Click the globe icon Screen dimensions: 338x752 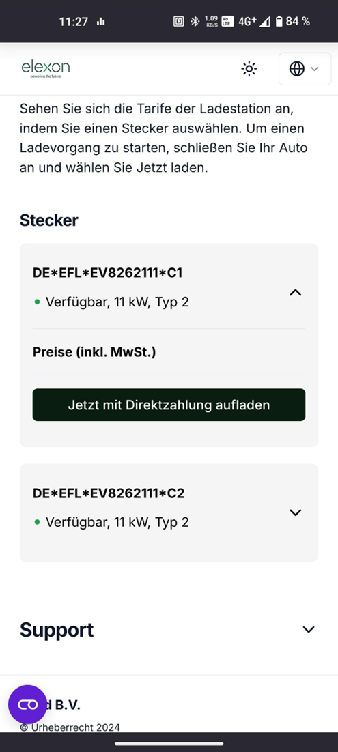pyautogui.click(x=297, y=69)
